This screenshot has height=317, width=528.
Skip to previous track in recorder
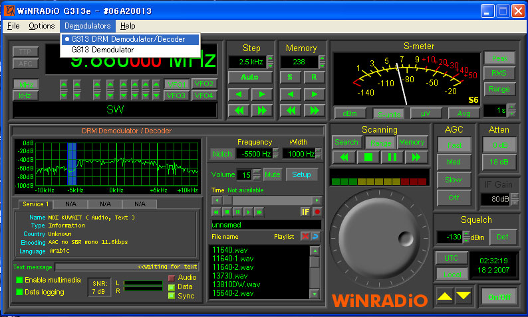click(216, 212)
